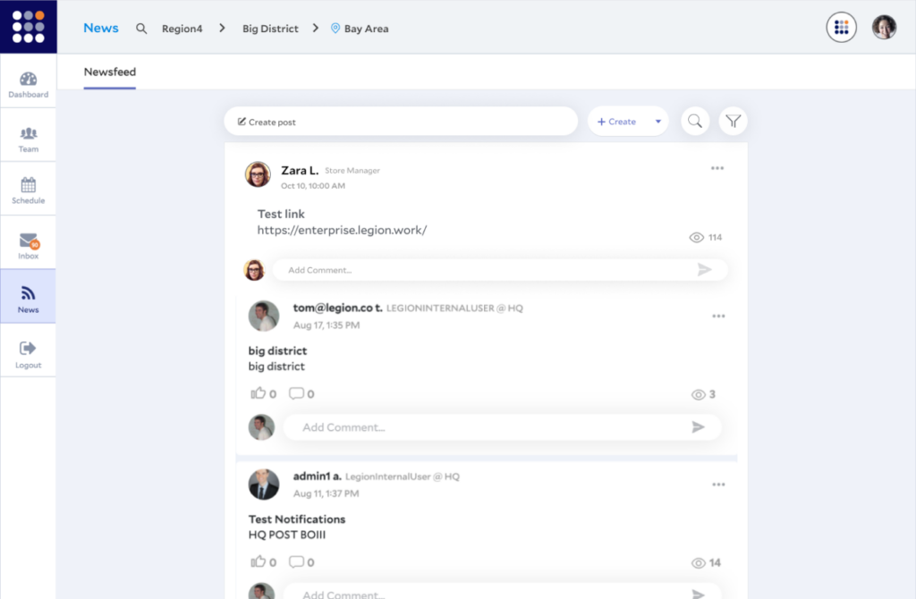Open the newsfeed filter funnel button
Viewport: 916px width, 599px height.
click(734, 122)
